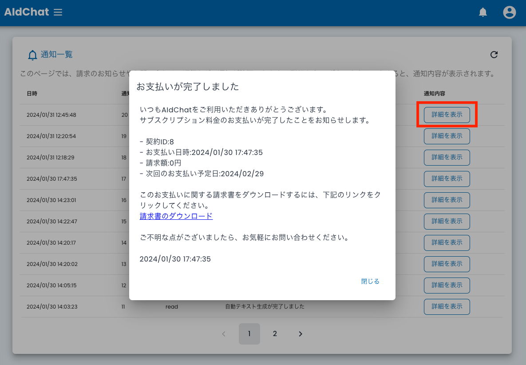Click the bell icon next to 通知一覧
526x365 pixels.
(32, 55)
